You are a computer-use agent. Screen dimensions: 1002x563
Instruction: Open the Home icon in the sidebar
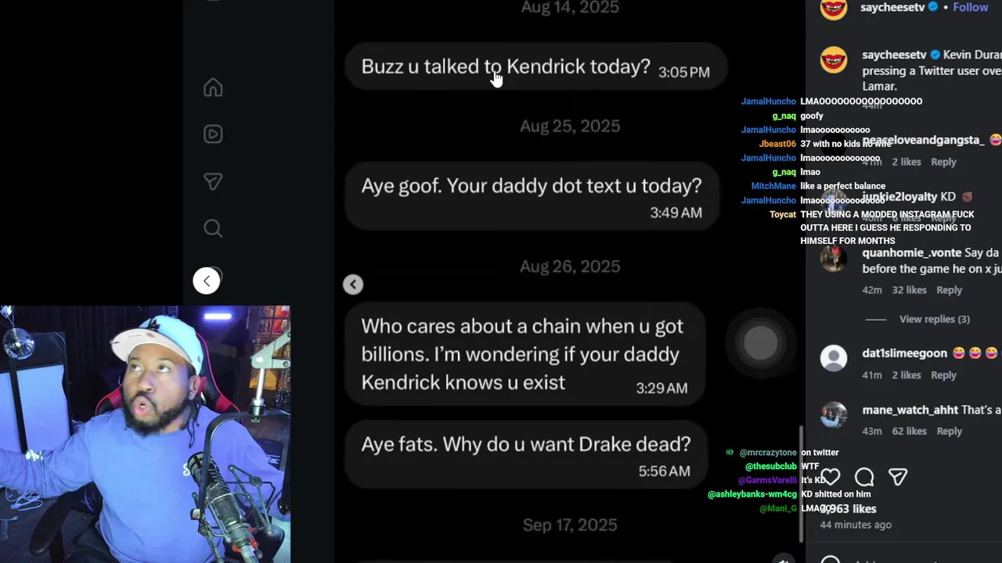[213, 88]
